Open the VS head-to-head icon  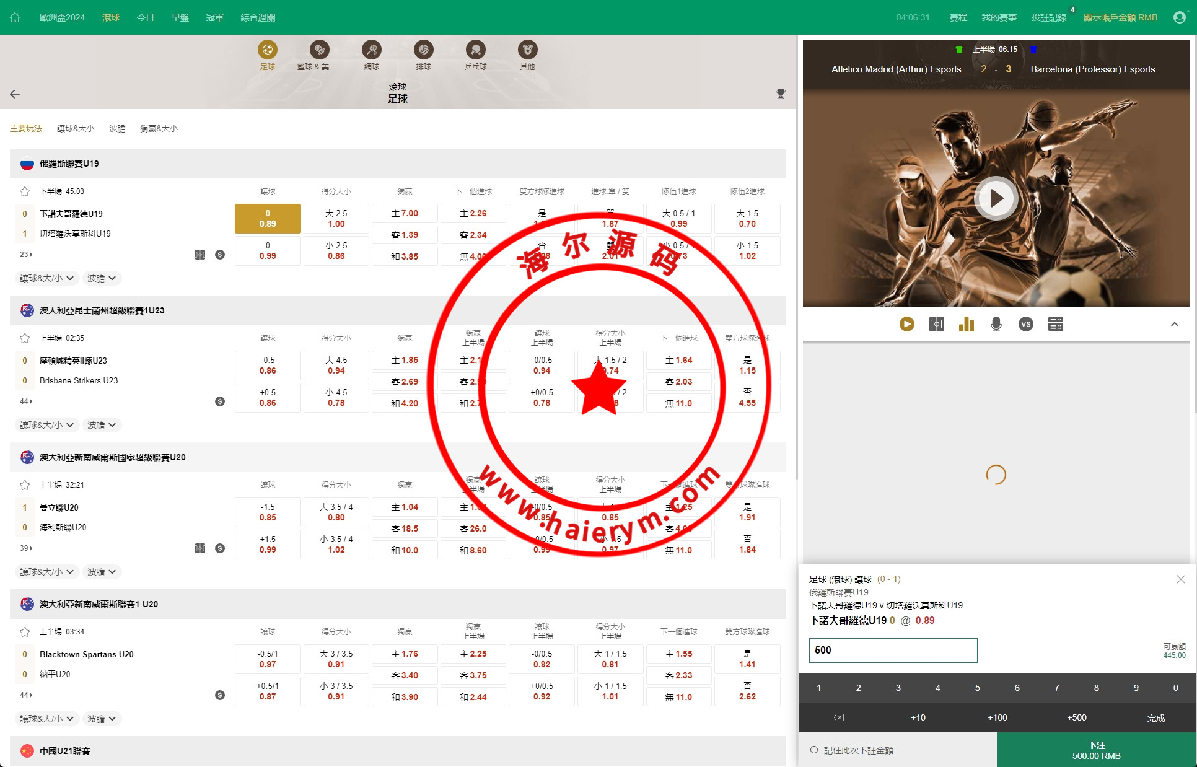click(1025, 324)
